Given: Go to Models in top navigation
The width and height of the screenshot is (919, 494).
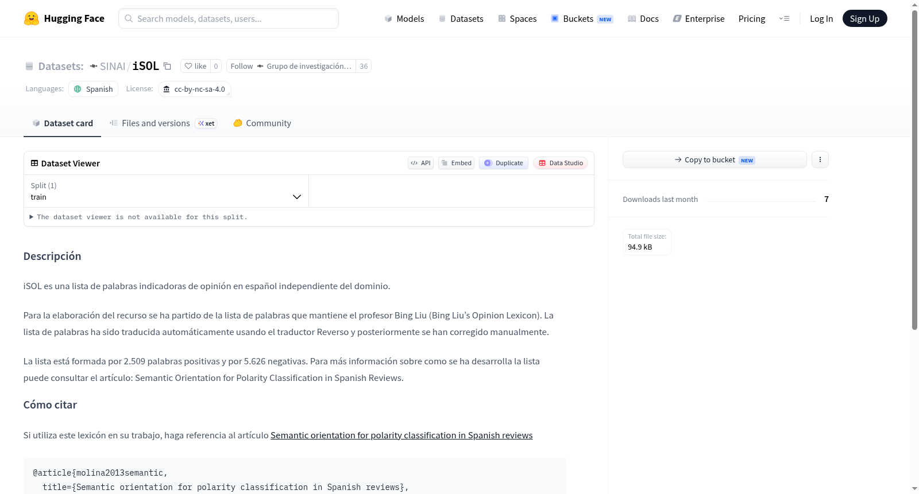Looking at the screenshot, I should click(404, 19).
